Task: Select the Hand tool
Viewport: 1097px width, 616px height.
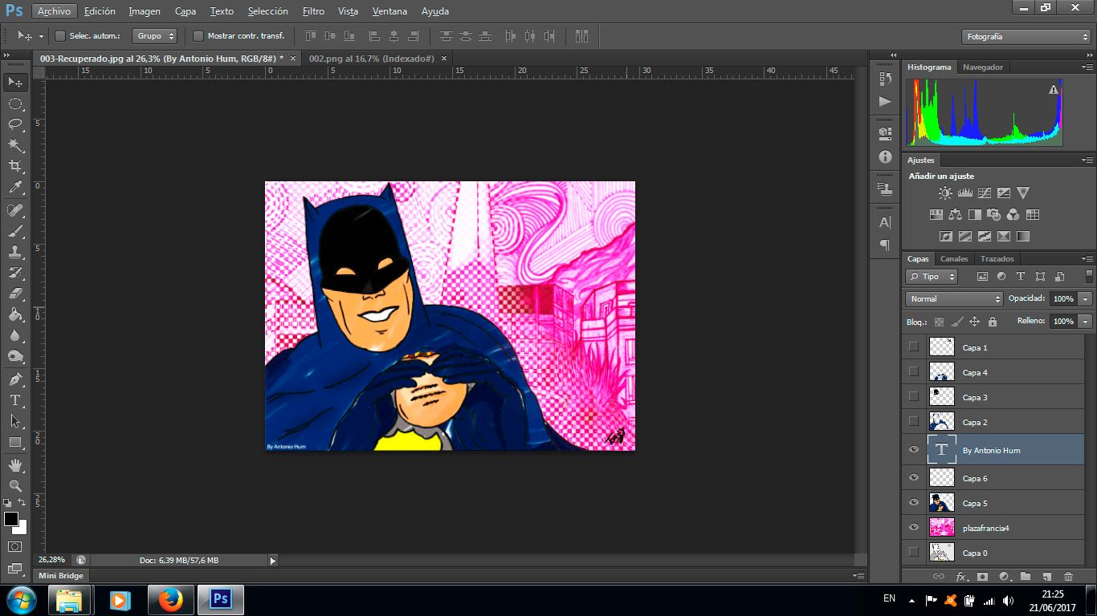Action: (x=15, y=465)
